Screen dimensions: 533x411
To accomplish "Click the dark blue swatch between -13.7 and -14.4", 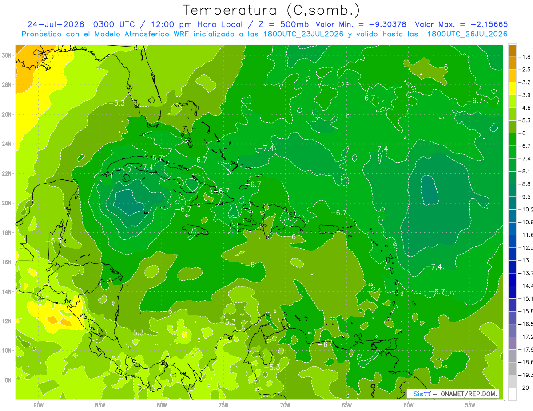I will click(x=512, y=279).
